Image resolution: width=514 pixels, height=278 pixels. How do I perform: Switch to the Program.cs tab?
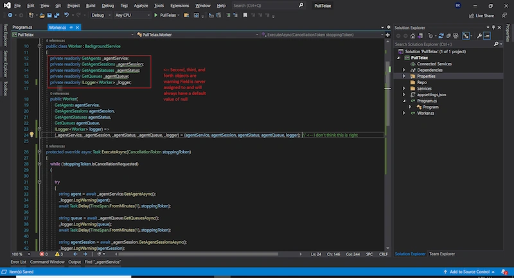click(22, 28)
